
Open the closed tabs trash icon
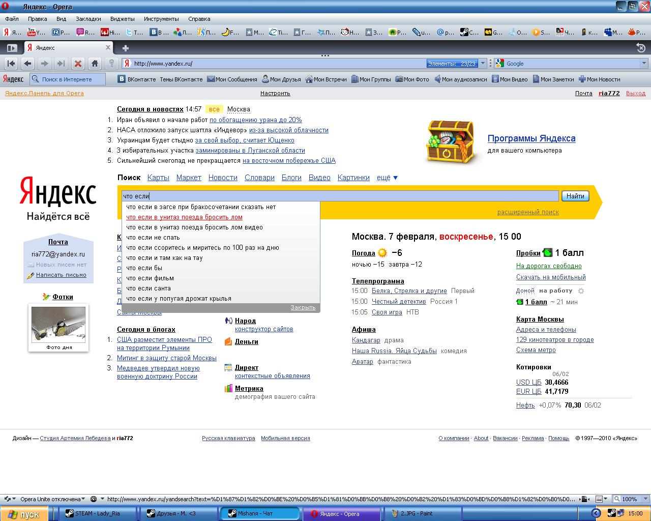641,48
